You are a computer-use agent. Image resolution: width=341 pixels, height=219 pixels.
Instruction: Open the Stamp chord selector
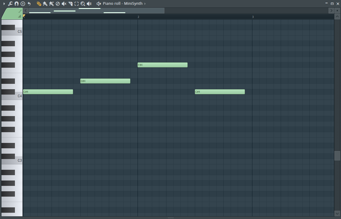coord(23,4)
